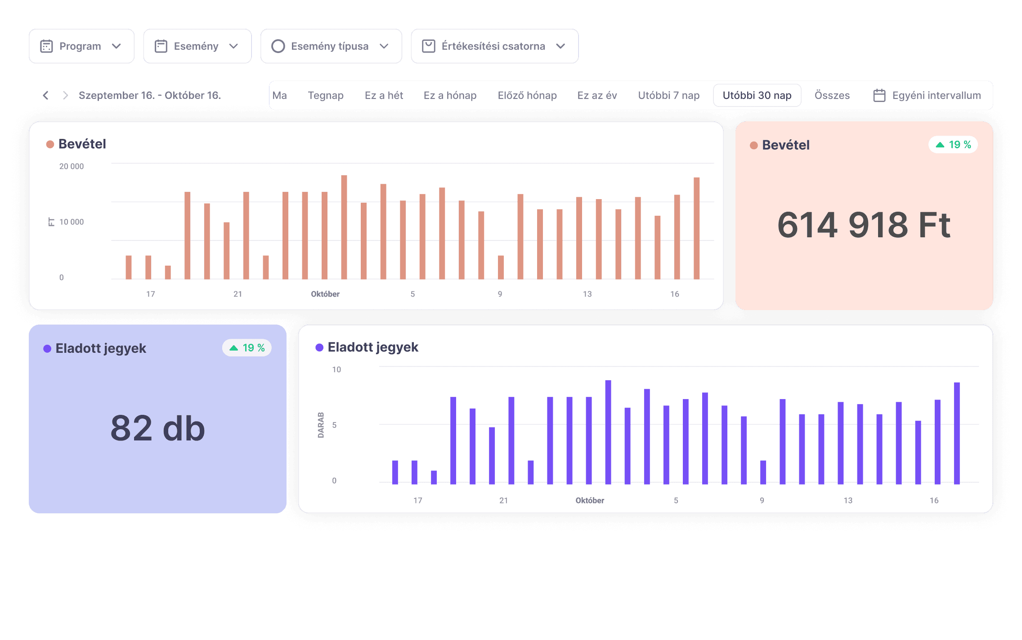Open the Esemény típusa dropdown chevron

[x=384, y=46]
